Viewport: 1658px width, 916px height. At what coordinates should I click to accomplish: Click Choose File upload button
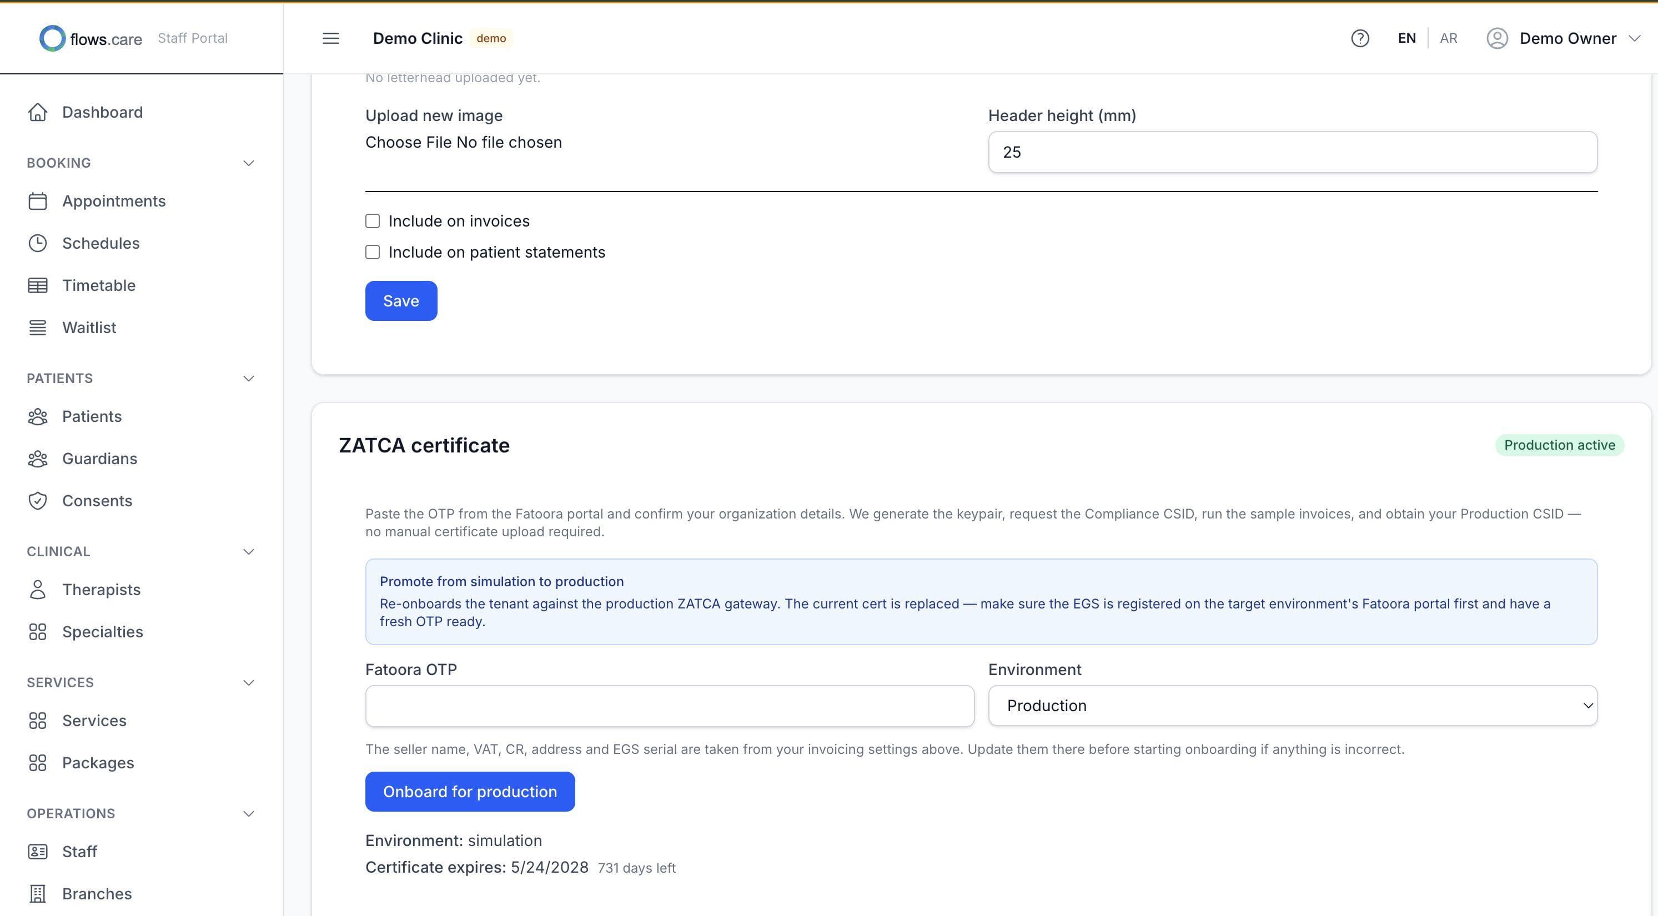click(408, 142)
